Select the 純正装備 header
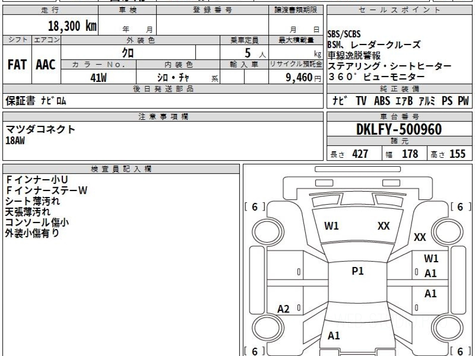Screen dimensions: 475x356 (x=399, y=89)
